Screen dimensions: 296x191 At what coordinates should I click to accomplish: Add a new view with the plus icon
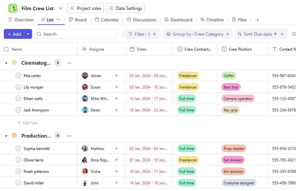(257, 20)
